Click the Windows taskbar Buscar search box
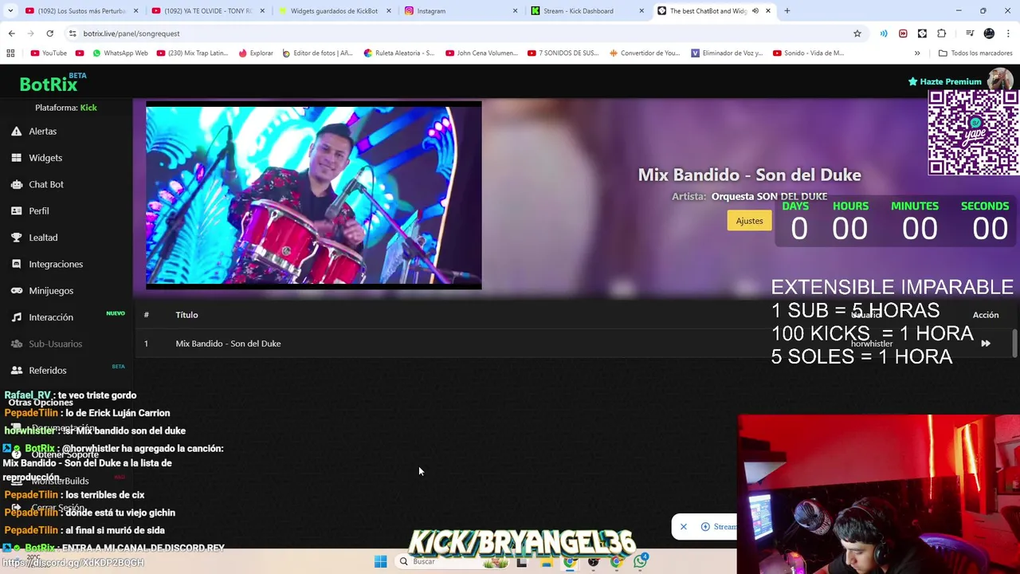 pyautogui.click(x=450, y=561)
